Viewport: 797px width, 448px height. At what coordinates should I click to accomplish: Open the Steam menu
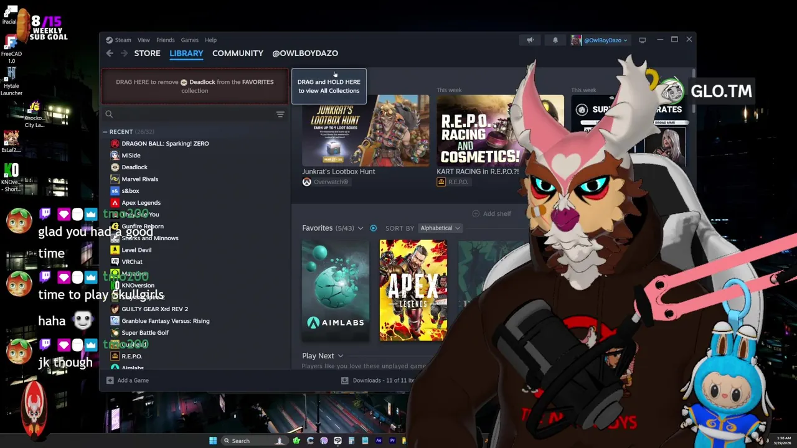click(123, 40)
